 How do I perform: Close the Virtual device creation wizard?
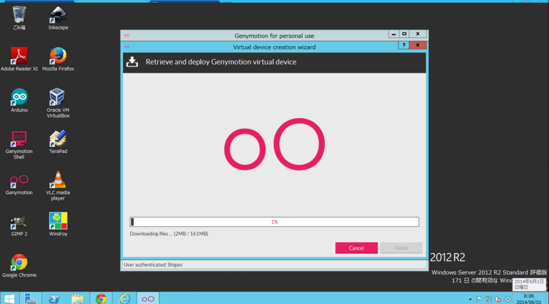(x=418, y=45)
